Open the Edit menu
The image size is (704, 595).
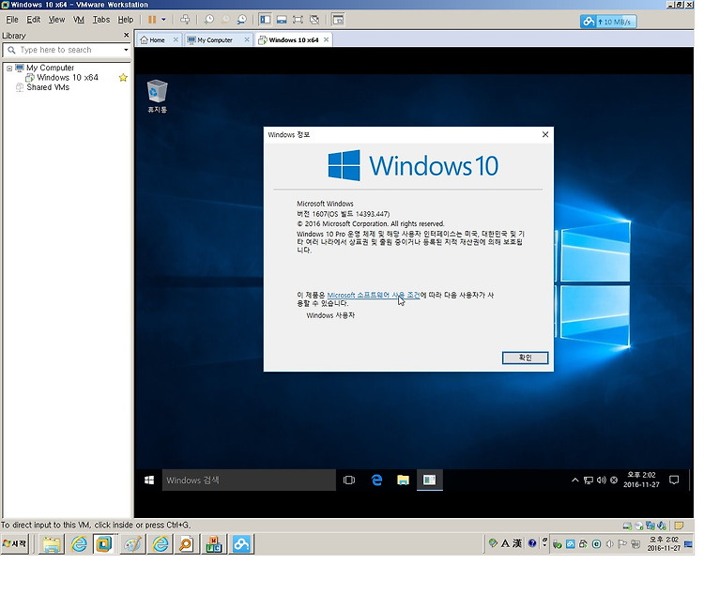(33, 20)
